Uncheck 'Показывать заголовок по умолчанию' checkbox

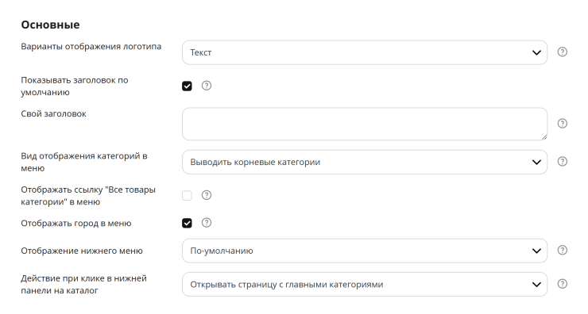187,86
